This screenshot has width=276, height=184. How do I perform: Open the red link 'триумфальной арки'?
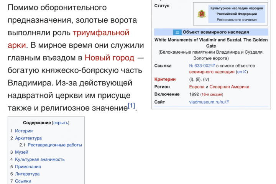tap(101, 33)
